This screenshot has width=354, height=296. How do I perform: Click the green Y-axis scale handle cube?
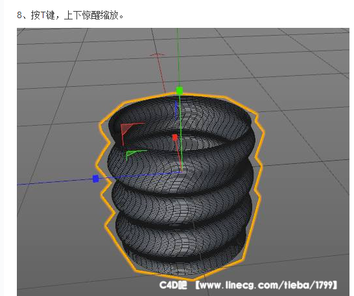tap(180, 91)
